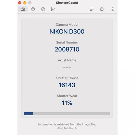This screenshot has width=135, height=135.
Task: Click the ShutterCount window title
Action: coord(67,3)
